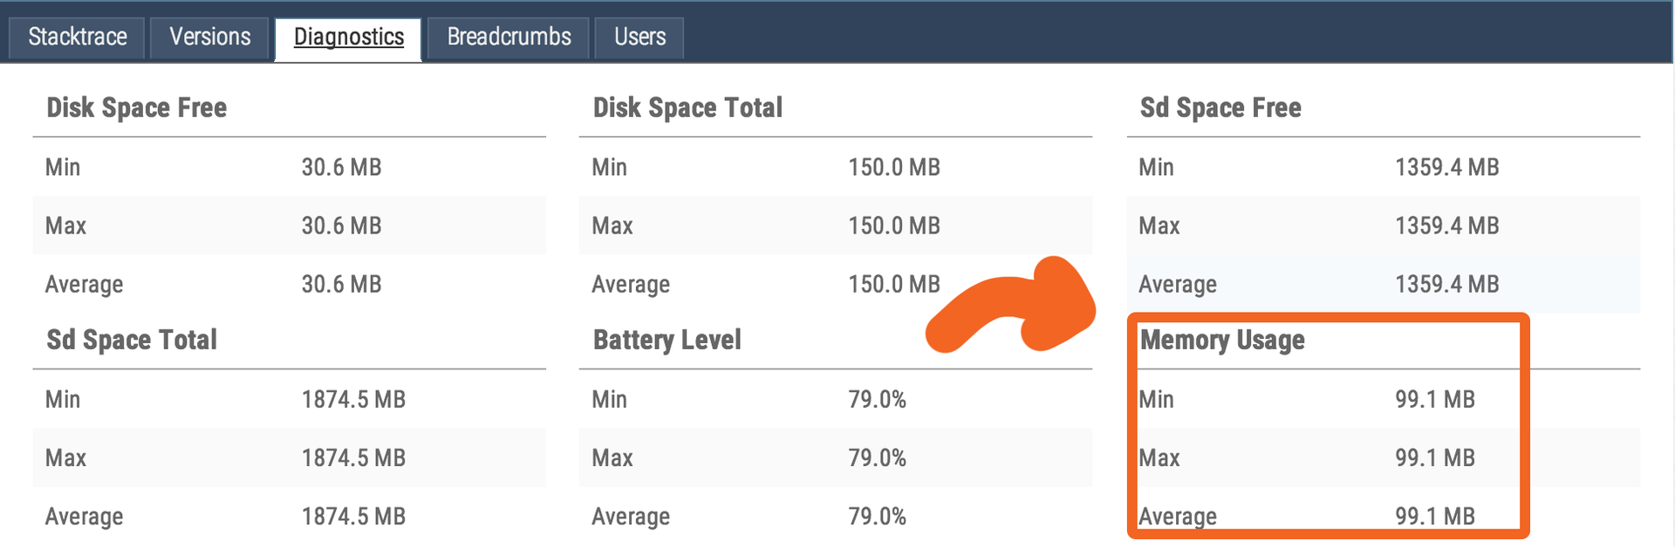Click the Average value under Battery Level

click(877, 517)
